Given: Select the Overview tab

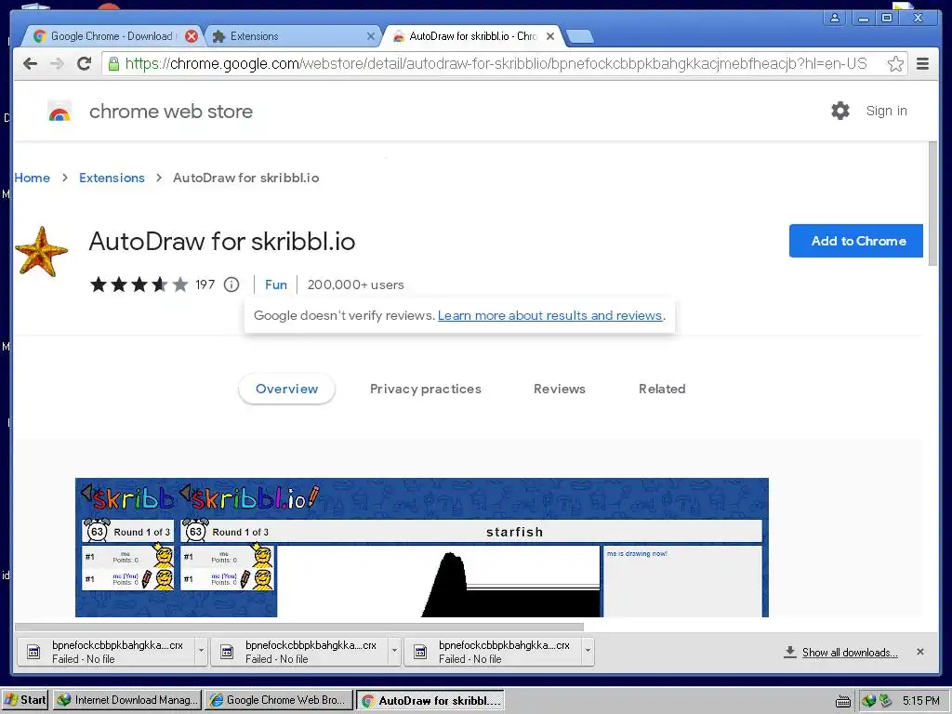Looking at the screenshot, I should click(x=286, y=389).
